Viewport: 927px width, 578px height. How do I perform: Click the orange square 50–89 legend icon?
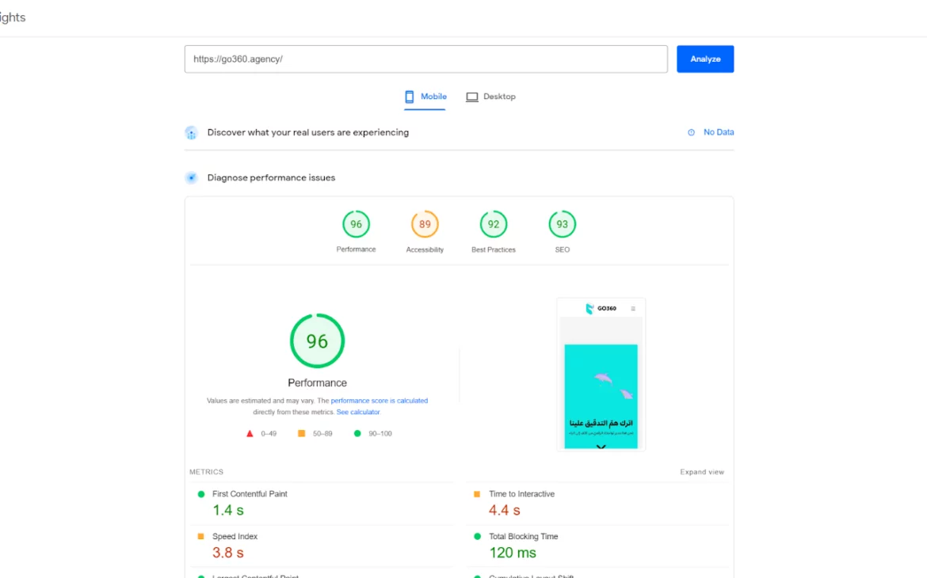coord(302,434)
